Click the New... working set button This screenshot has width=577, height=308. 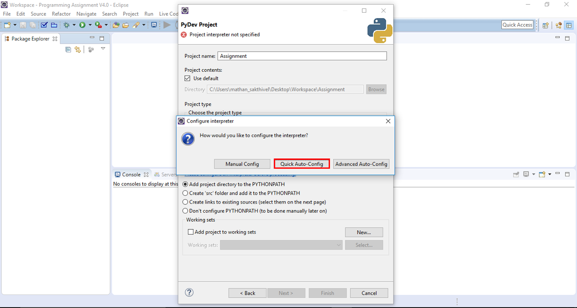(364, 232)
